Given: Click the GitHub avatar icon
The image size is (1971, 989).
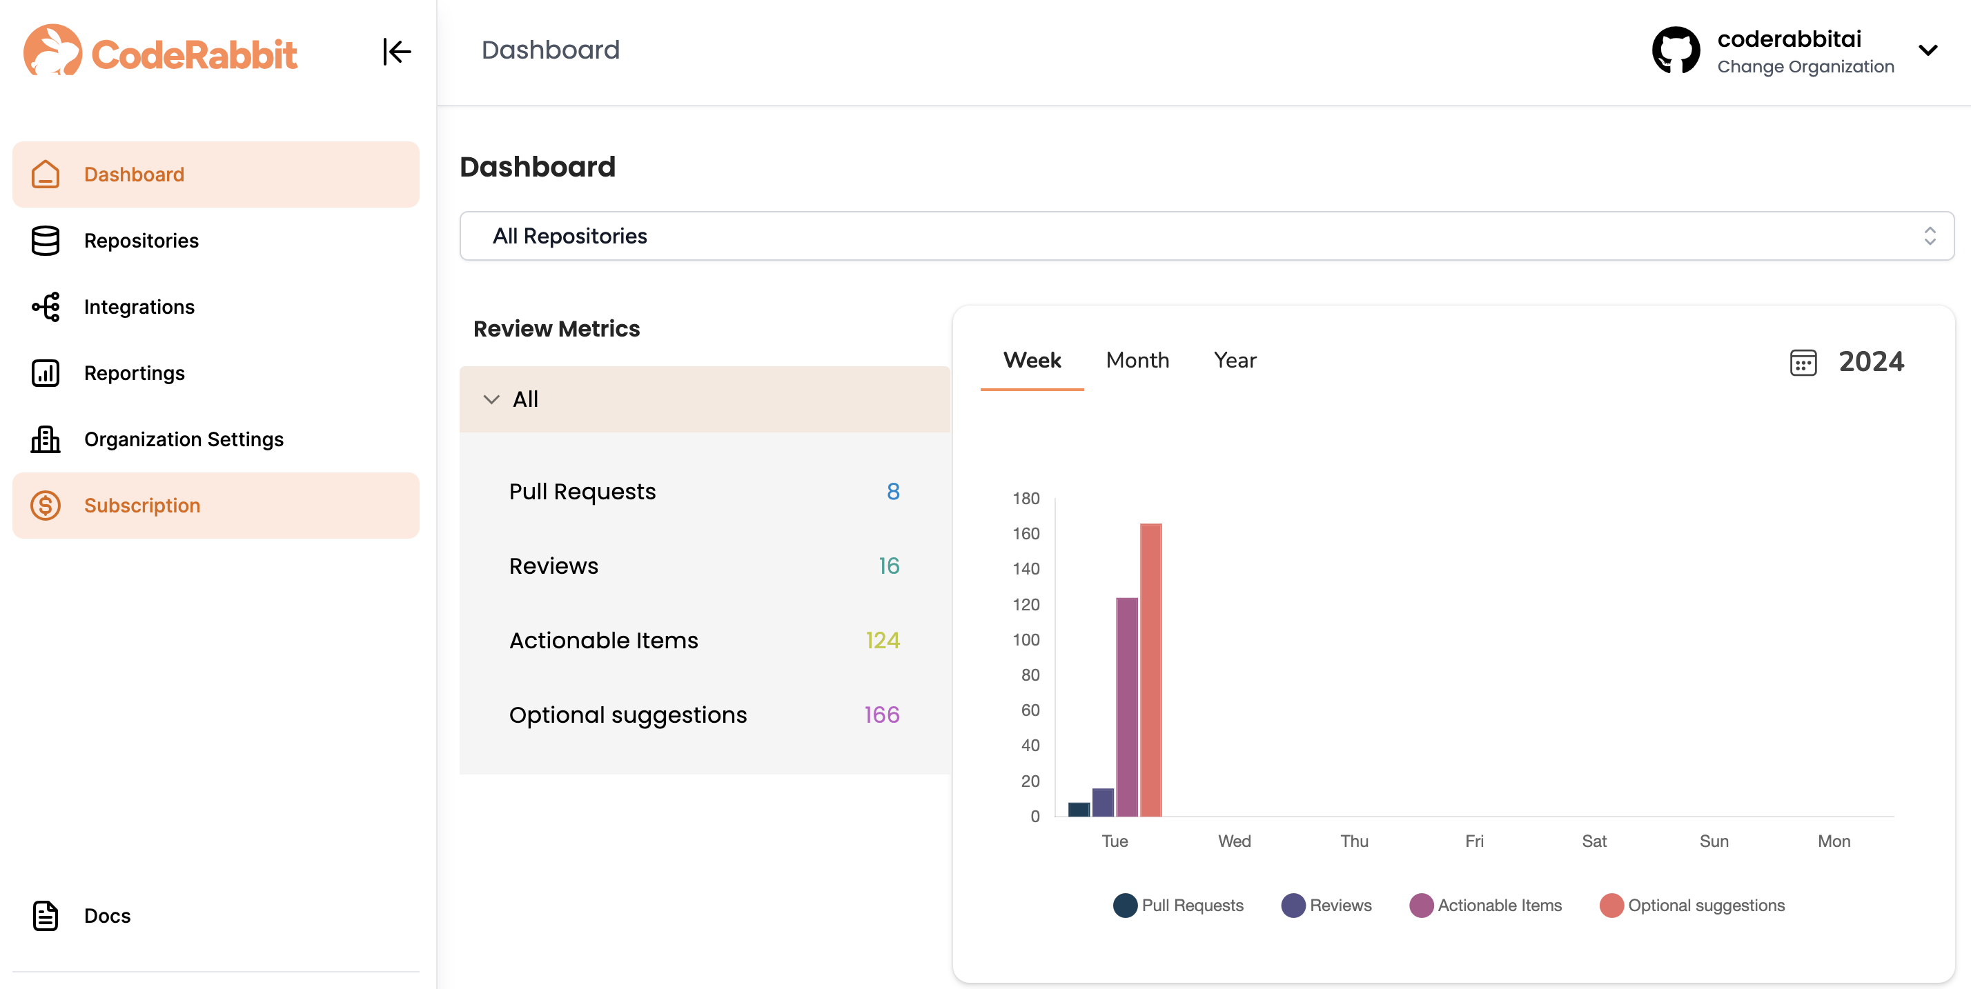Looking at the screenshot, I should pyautogui.click(x=1676, y=51).
